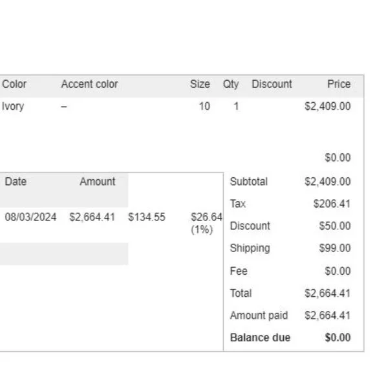375x375 pixels.
Task: Click the $134.55 payment value
Action: pyautogui.click(x=147, y=217)
